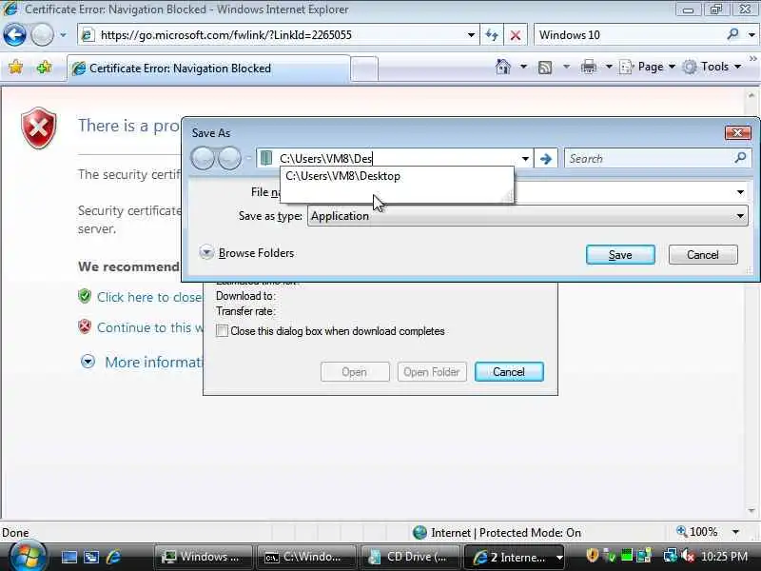Click the security shield tray icon

[592, 555]
